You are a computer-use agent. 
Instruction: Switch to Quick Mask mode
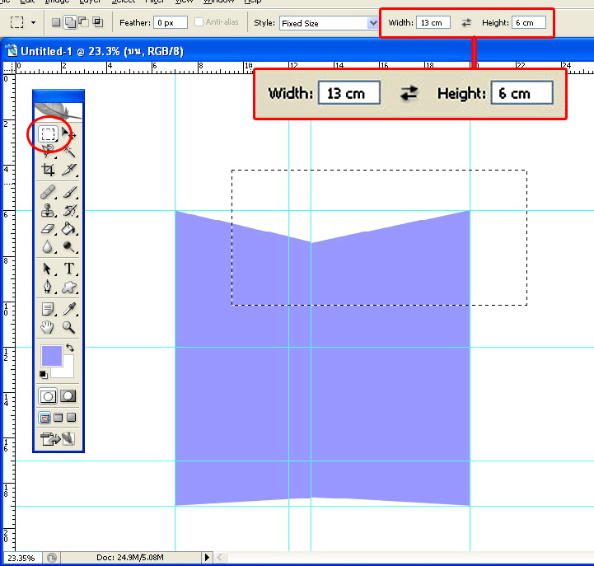point(68,396)
